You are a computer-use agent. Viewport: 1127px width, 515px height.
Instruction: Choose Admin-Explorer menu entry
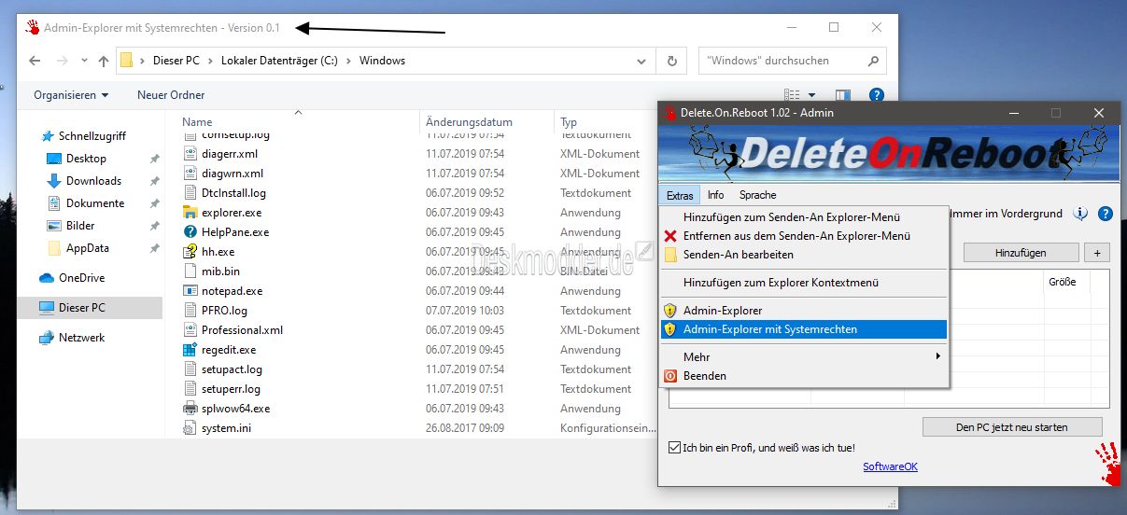click(804, 311)
